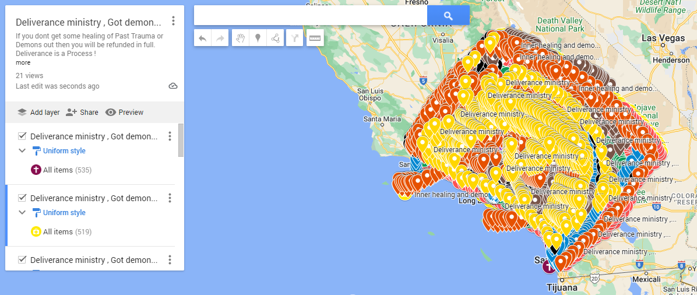Image resolution: width=697 pixels, height=295 pixels.
Task: Click inside the map search box
Action: pos(310,16)
